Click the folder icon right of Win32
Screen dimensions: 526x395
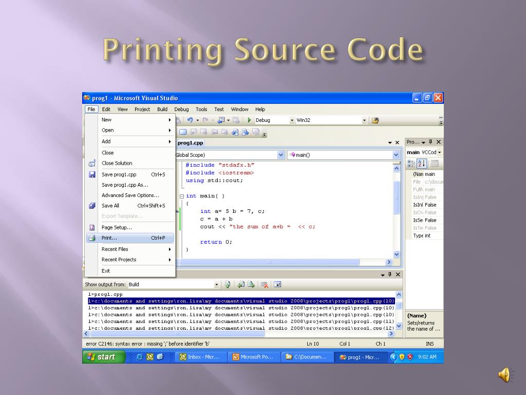[x=375, y=120]
